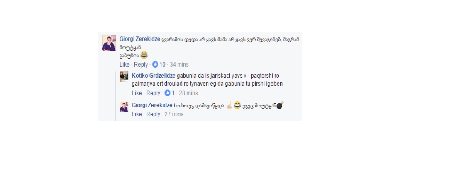The width and height of the screenshot is (471, 186).
Task: Like Kotiko Grdzelidze's reply
Action: coord(137,93)
